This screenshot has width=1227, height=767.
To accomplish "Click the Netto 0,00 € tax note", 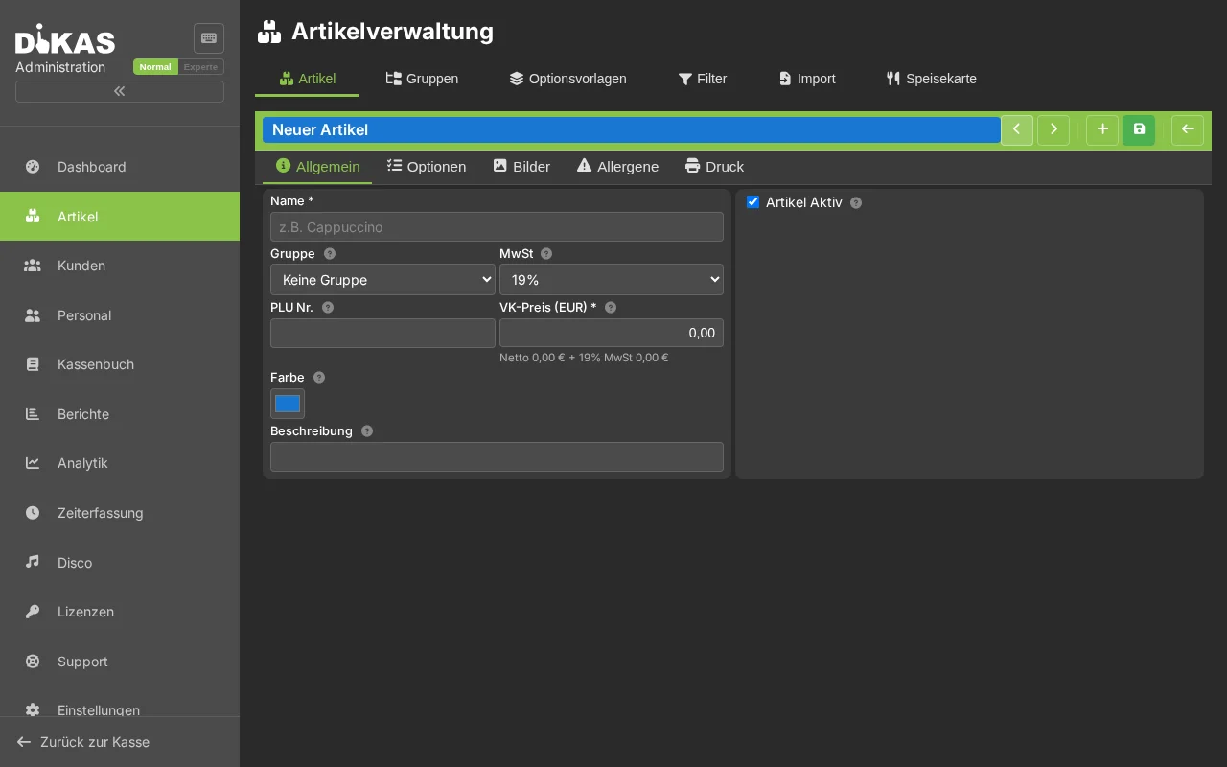I will [x=584, y=358].
